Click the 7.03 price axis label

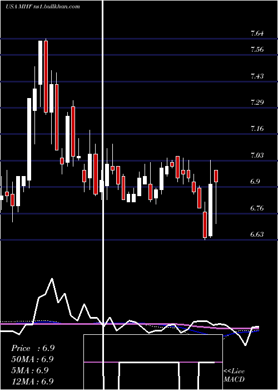click(257, 155)
